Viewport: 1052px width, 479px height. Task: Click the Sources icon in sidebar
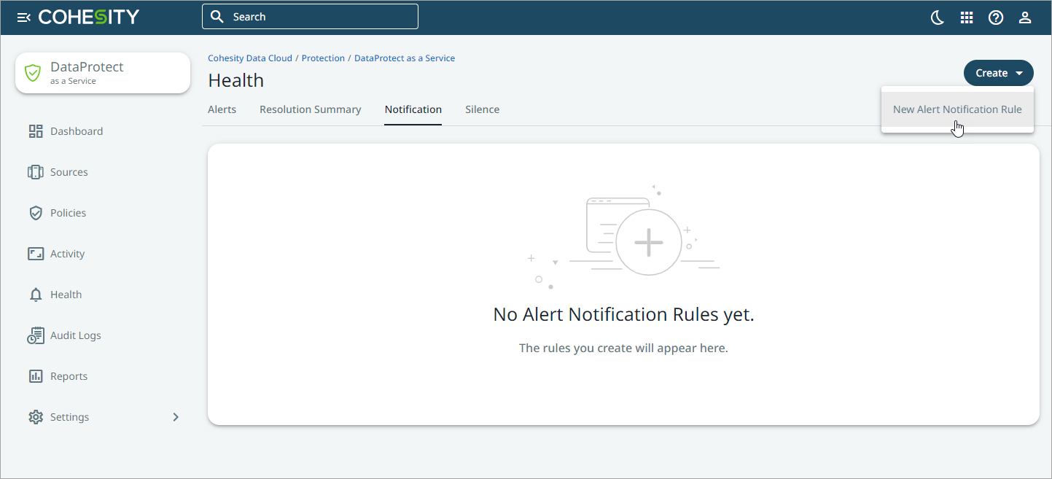point(36,172)
